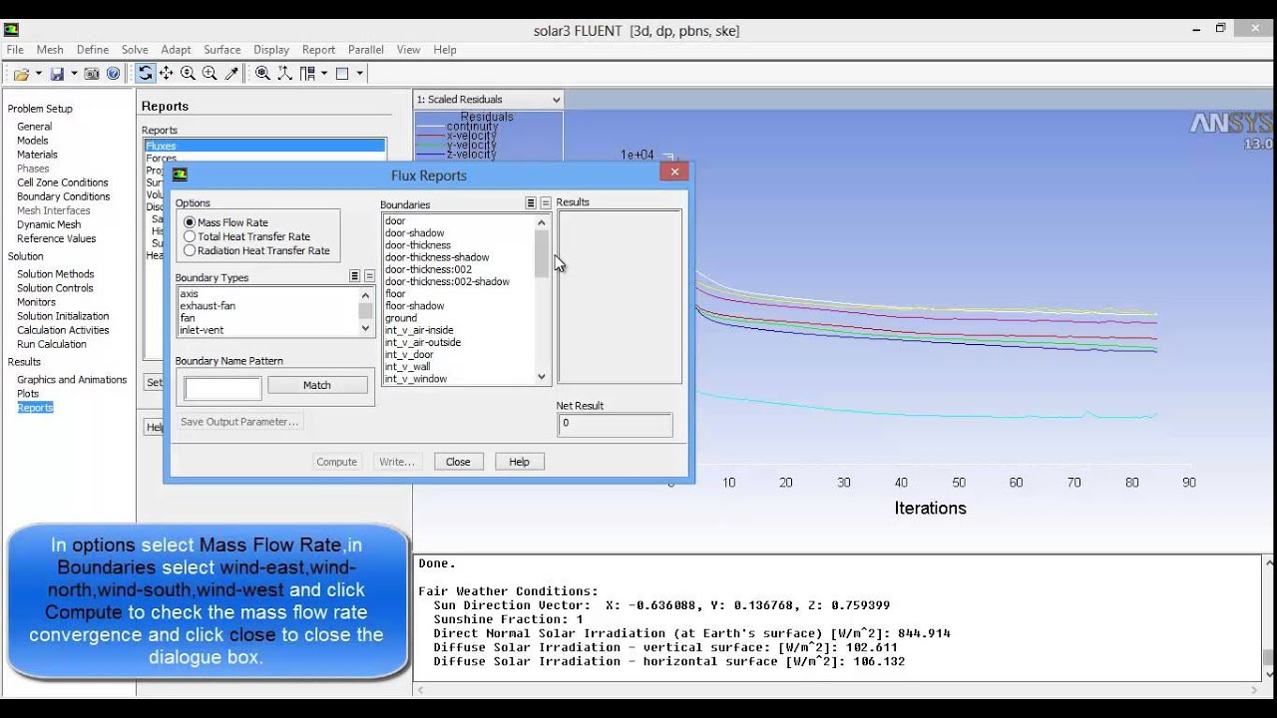Screen dimensions: 1277x718
Task: Open the Parallel menu
Action: 366,50
